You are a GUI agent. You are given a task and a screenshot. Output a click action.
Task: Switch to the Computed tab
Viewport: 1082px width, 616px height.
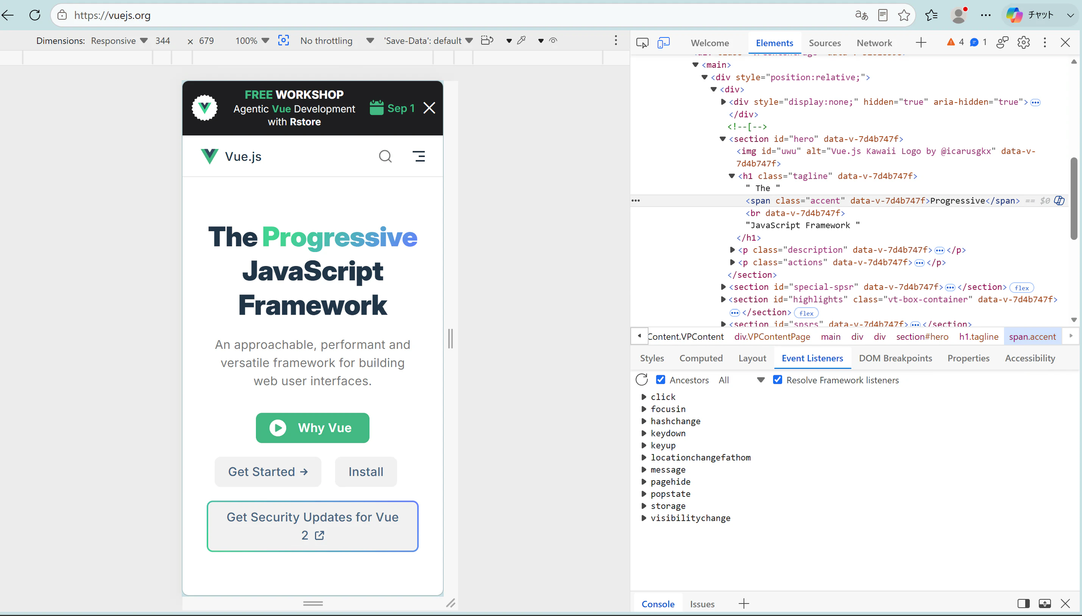701,358
